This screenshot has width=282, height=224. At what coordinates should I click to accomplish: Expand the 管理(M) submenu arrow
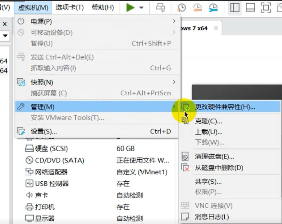(174, 107)
